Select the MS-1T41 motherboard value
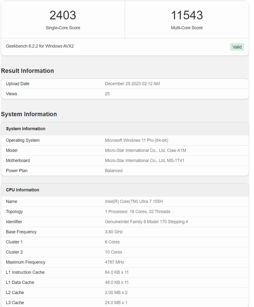This screenshot has width=254, height=307. 144,161
